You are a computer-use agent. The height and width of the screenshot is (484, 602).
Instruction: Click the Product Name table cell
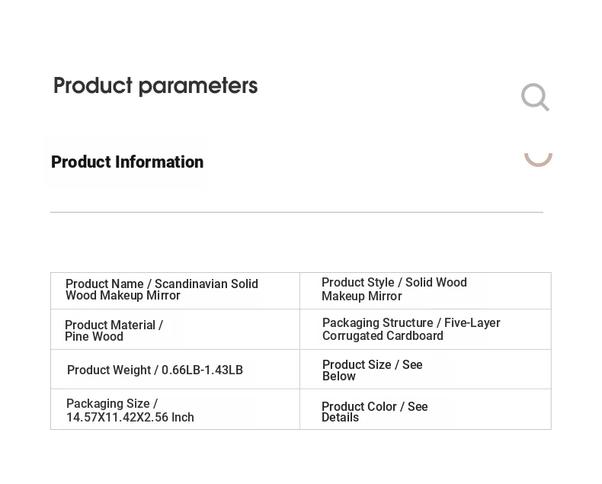(x=175, y=290)
